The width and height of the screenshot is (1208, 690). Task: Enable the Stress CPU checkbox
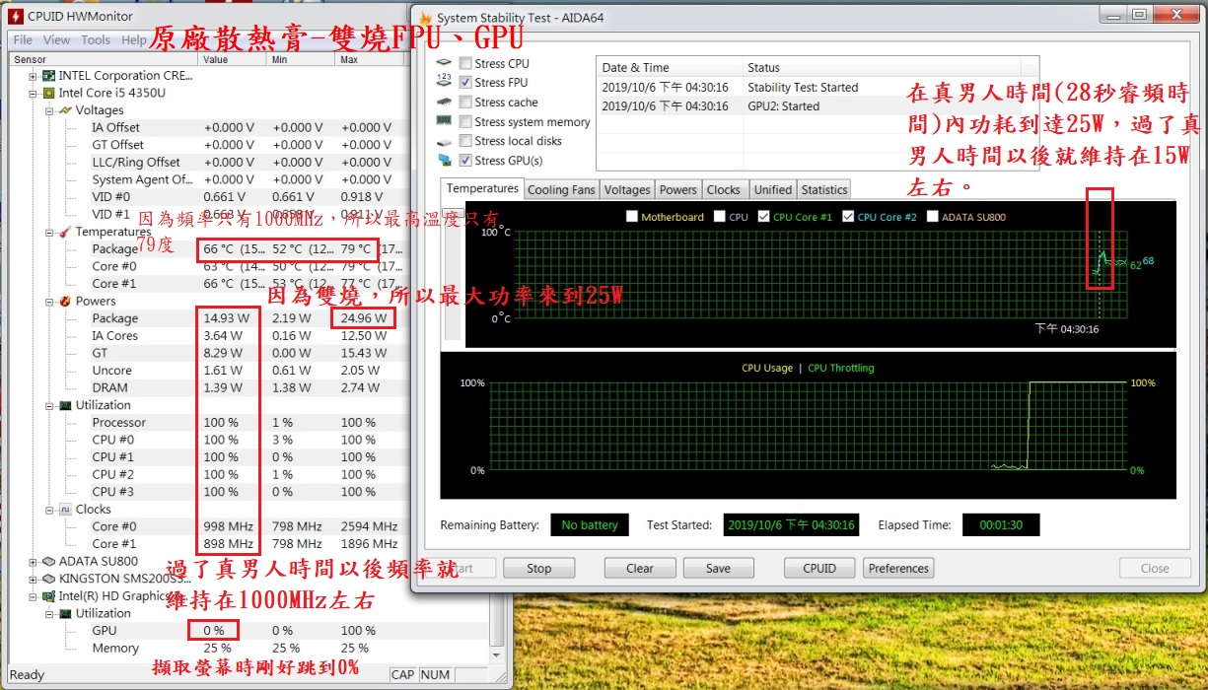[465, 64]
